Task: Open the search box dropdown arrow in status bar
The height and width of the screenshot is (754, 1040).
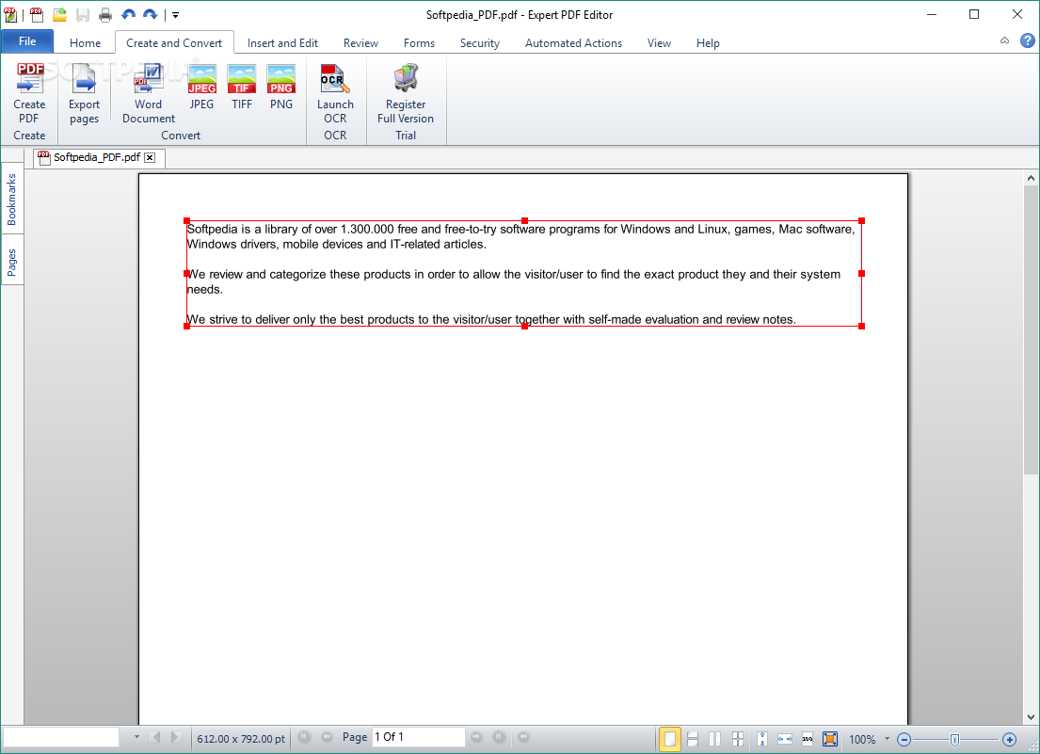Action: point(136,737)
